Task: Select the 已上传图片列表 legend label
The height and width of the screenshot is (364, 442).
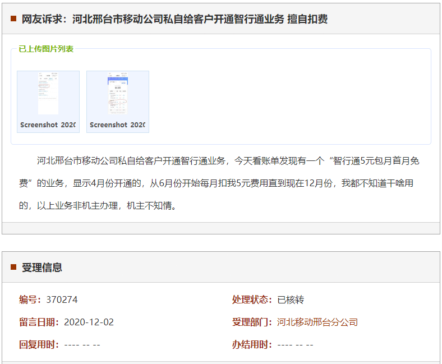Action: coord(46,49)
